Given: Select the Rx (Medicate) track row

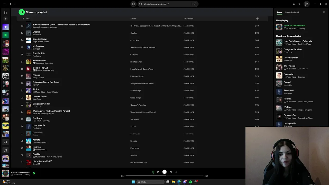Looking at the screenshot, I should pyautogui.click(x=142, y=62).
